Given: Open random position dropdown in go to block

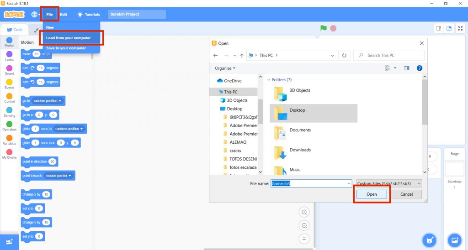Looking at the screenshot, I should pos(47,101).
